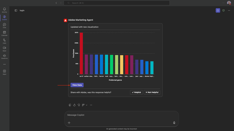Open the profile avatar menu
Viewport: 234px width, 131px height.
tap(229, 3)
